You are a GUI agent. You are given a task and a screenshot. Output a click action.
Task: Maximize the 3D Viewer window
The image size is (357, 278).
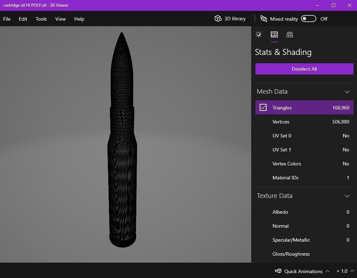(x=333, y=5)
